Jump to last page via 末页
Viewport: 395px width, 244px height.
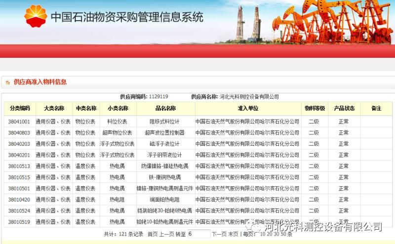[x=233, y=234]
